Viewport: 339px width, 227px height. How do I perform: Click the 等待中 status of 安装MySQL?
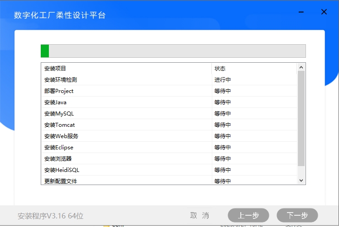pyautogui.click(x=223, y=114)
